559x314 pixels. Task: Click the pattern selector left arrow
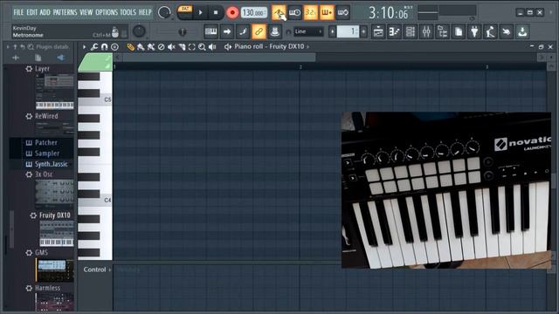coord(332,31)
